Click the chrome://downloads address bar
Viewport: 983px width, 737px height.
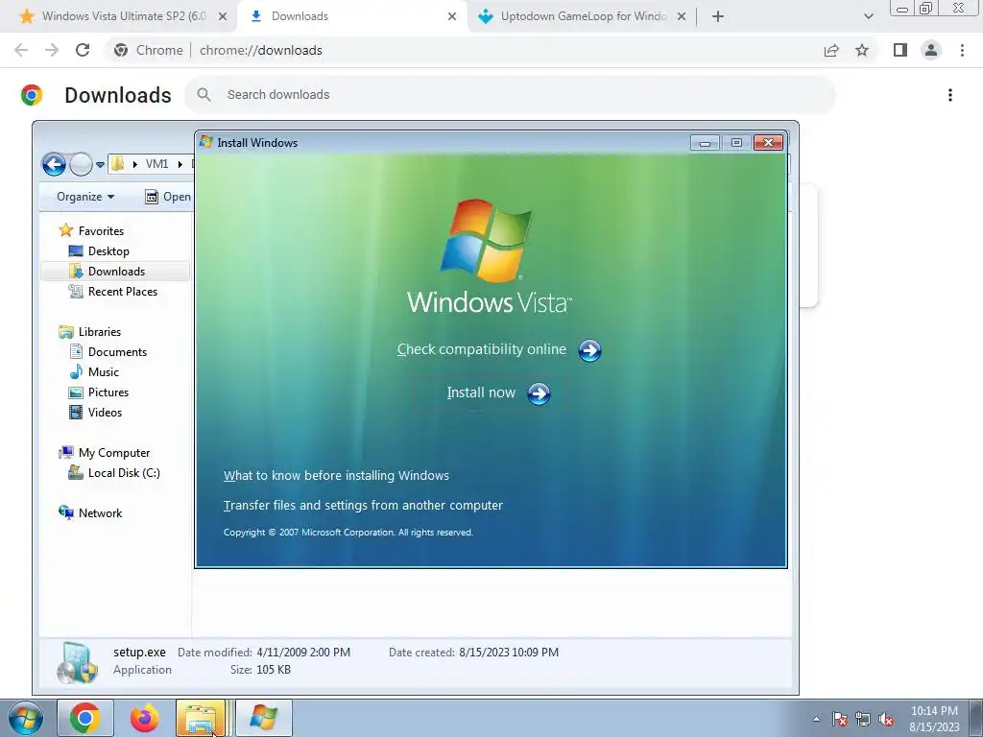[x=464, y=50]
